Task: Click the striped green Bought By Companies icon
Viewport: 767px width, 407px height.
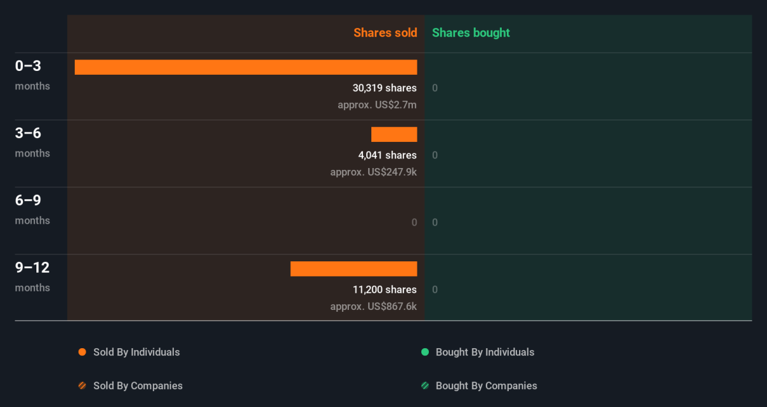Action: (424, 386)
